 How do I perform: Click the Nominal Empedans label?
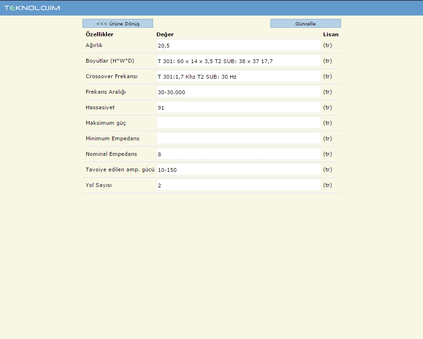click(x=112, y=154)
